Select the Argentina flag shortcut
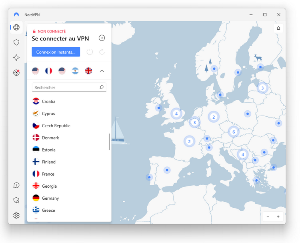Image resolution: width=300 pixels, height=243 pixels. point(75,71)
